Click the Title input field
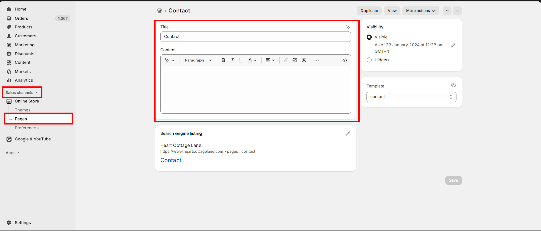This screenshot has width=541, height=231. click(255, 37)
